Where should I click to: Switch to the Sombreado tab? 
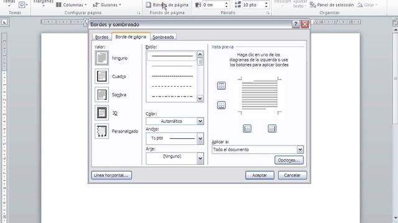pyautogui.click(x=163, y=37)
